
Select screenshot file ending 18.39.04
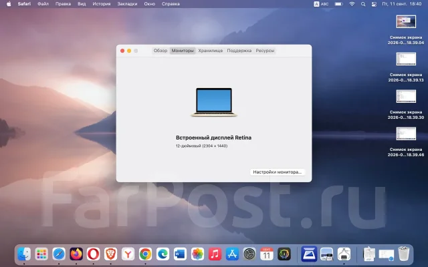[406, 29]
